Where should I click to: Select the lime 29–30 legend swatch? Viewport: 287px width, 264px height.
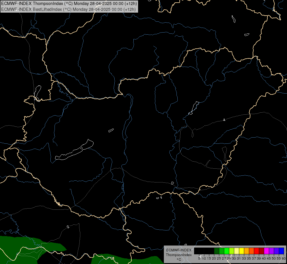(x=232, y=251)
